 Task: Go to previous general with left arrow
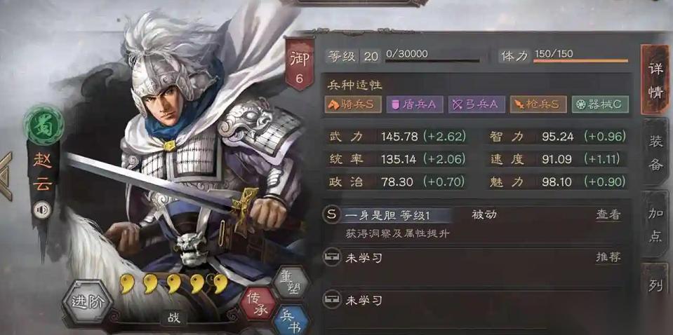tap(6, 176)
